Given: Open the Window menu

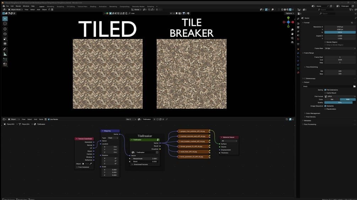Looking at the screenshot, I should (26, 6).
